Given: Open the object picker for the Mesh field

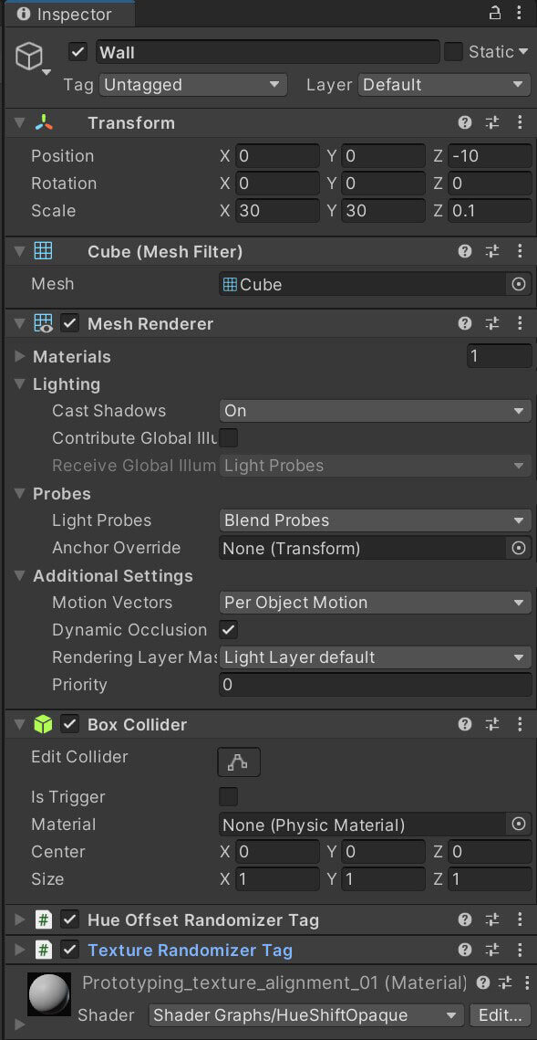Looking at the screenshot, I should coord(519,285).
